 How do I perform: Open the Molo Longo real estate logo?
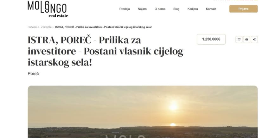pos(48,9)
